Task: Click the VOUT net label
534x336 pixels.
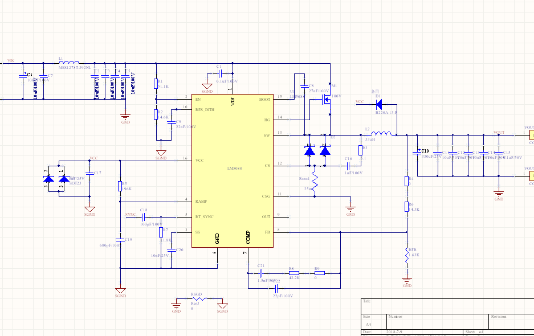Action: coord(499,133)
